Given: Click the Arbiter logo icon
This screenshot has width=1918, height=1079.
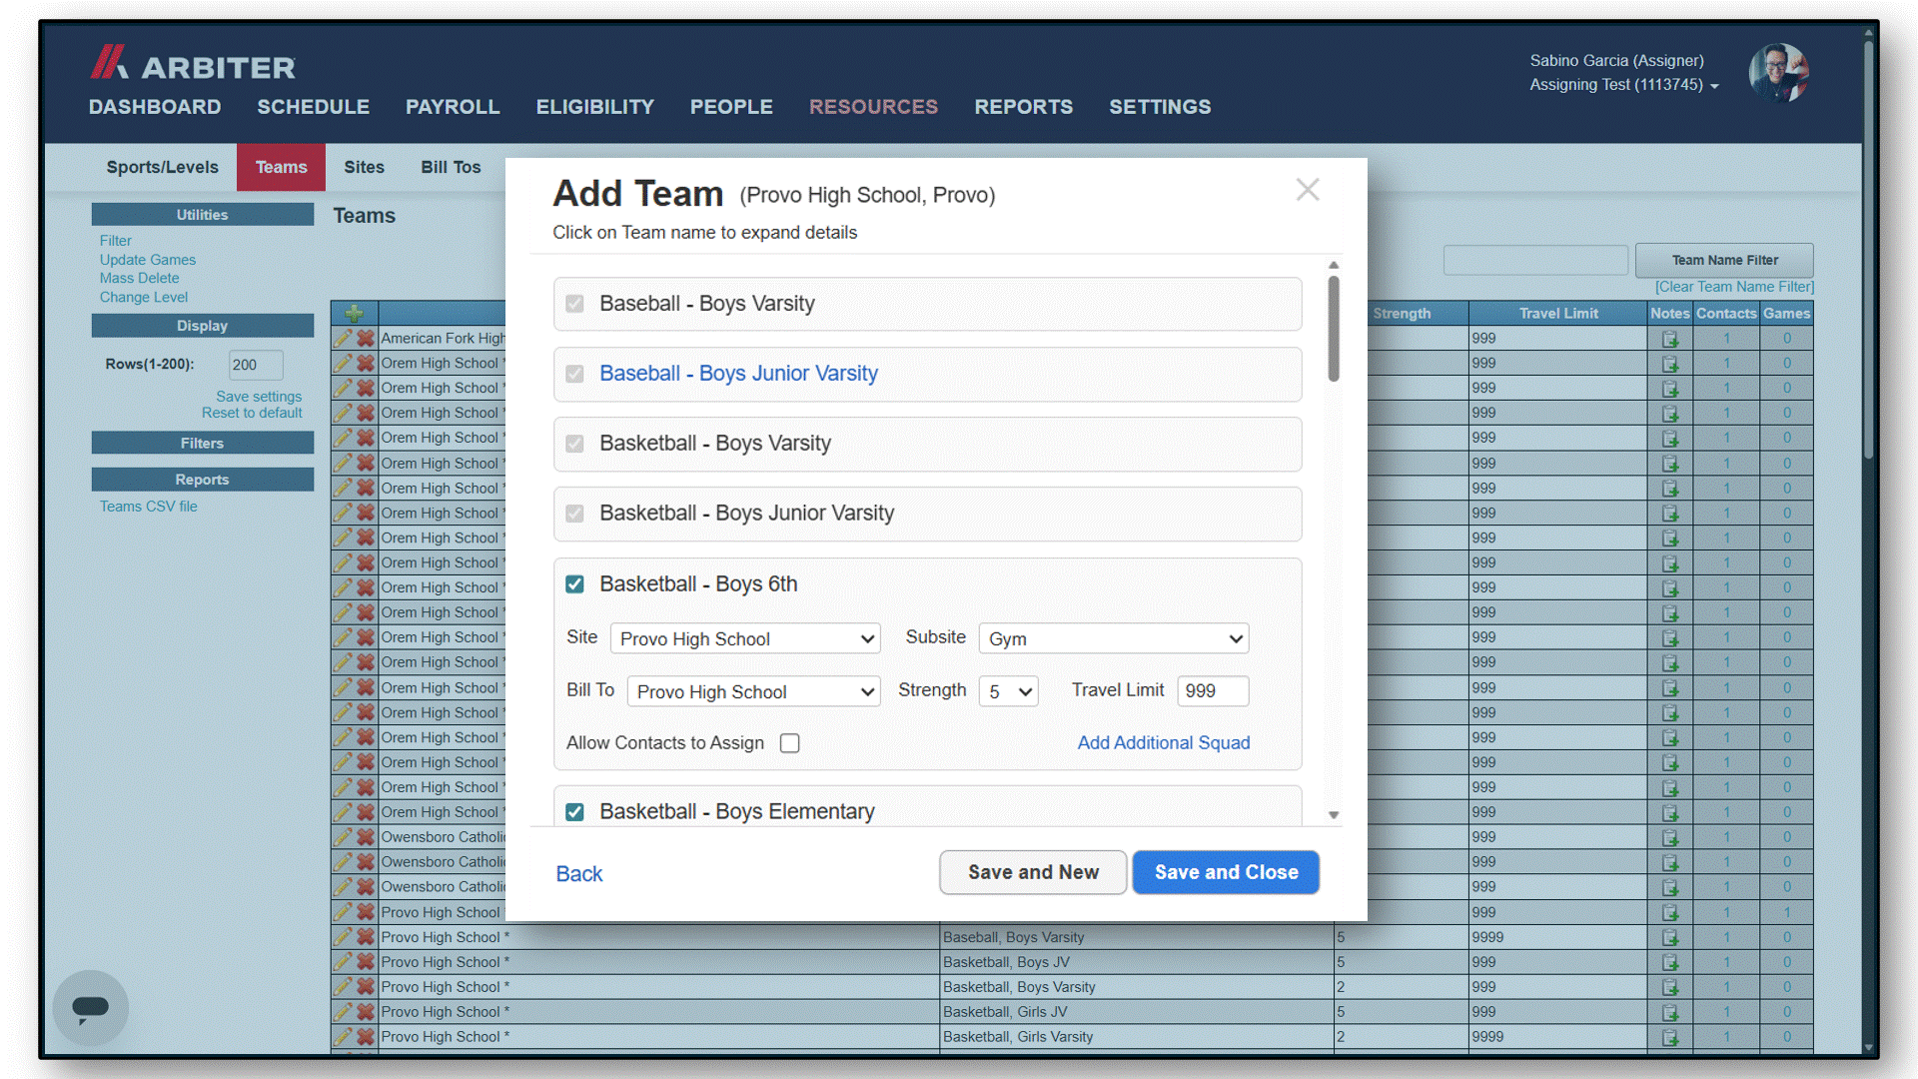Looking at the screenshot, I should pyautogui.click(x=110, y=62).
